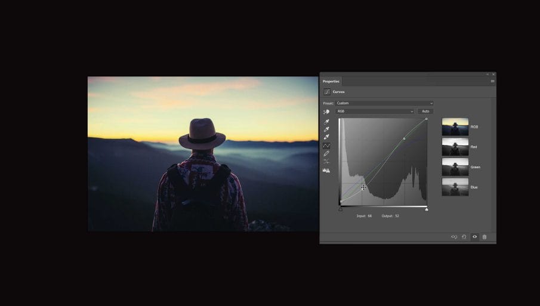Open the Properties panel flyout menu
540x306 pixels.
492,81
